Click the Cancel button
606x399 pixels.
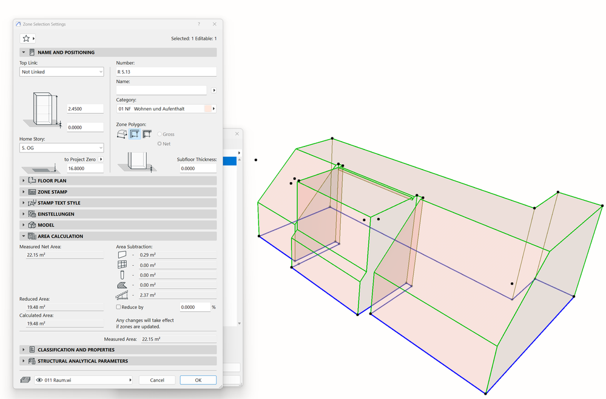click(x=157, y=380)
